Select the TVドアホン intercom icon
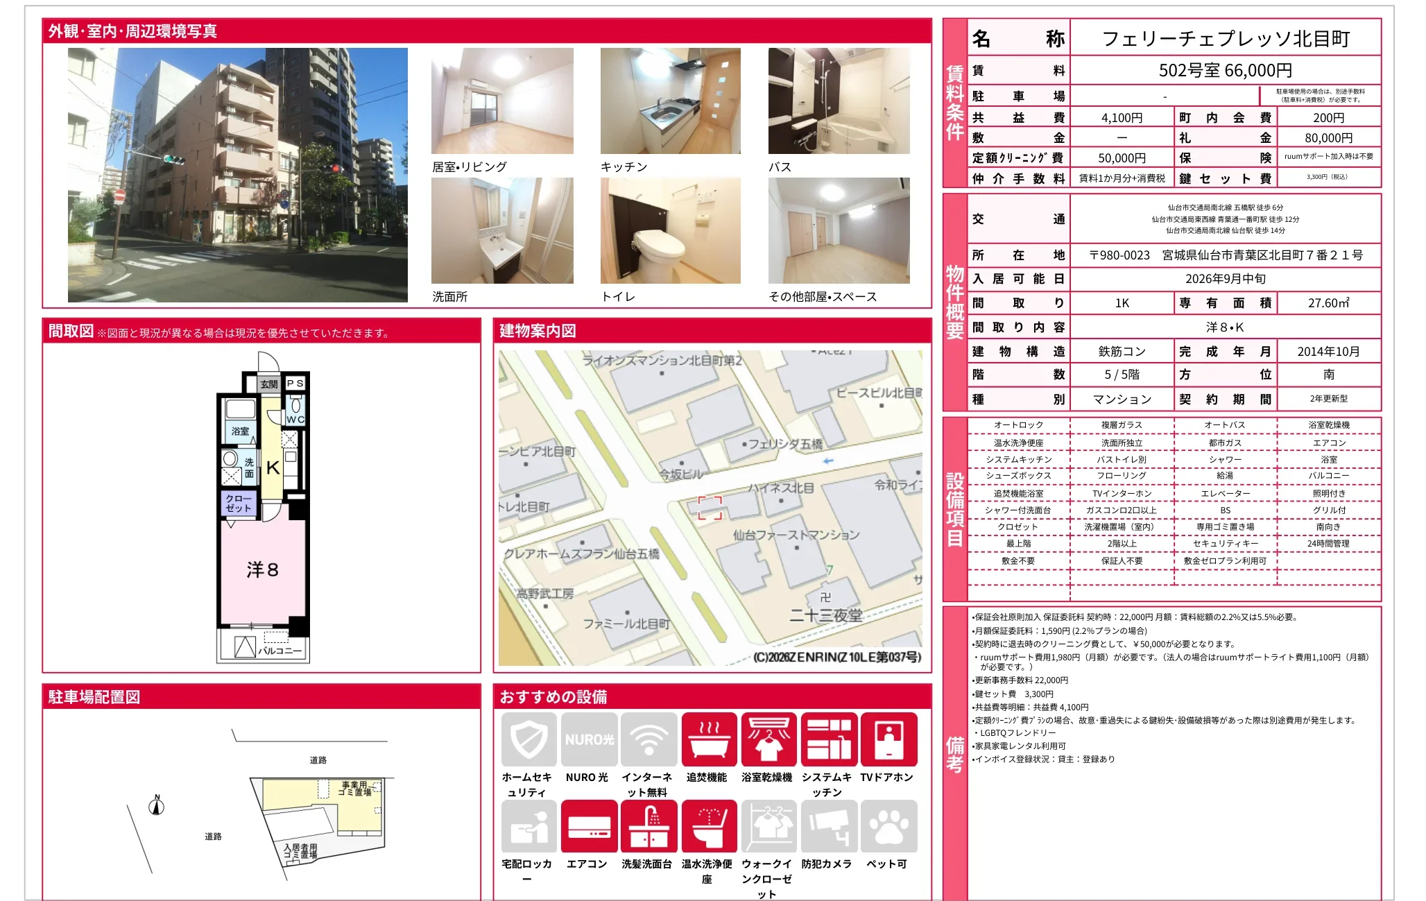The width and height of the screenshot is (1426, 901). click(889, 739)
